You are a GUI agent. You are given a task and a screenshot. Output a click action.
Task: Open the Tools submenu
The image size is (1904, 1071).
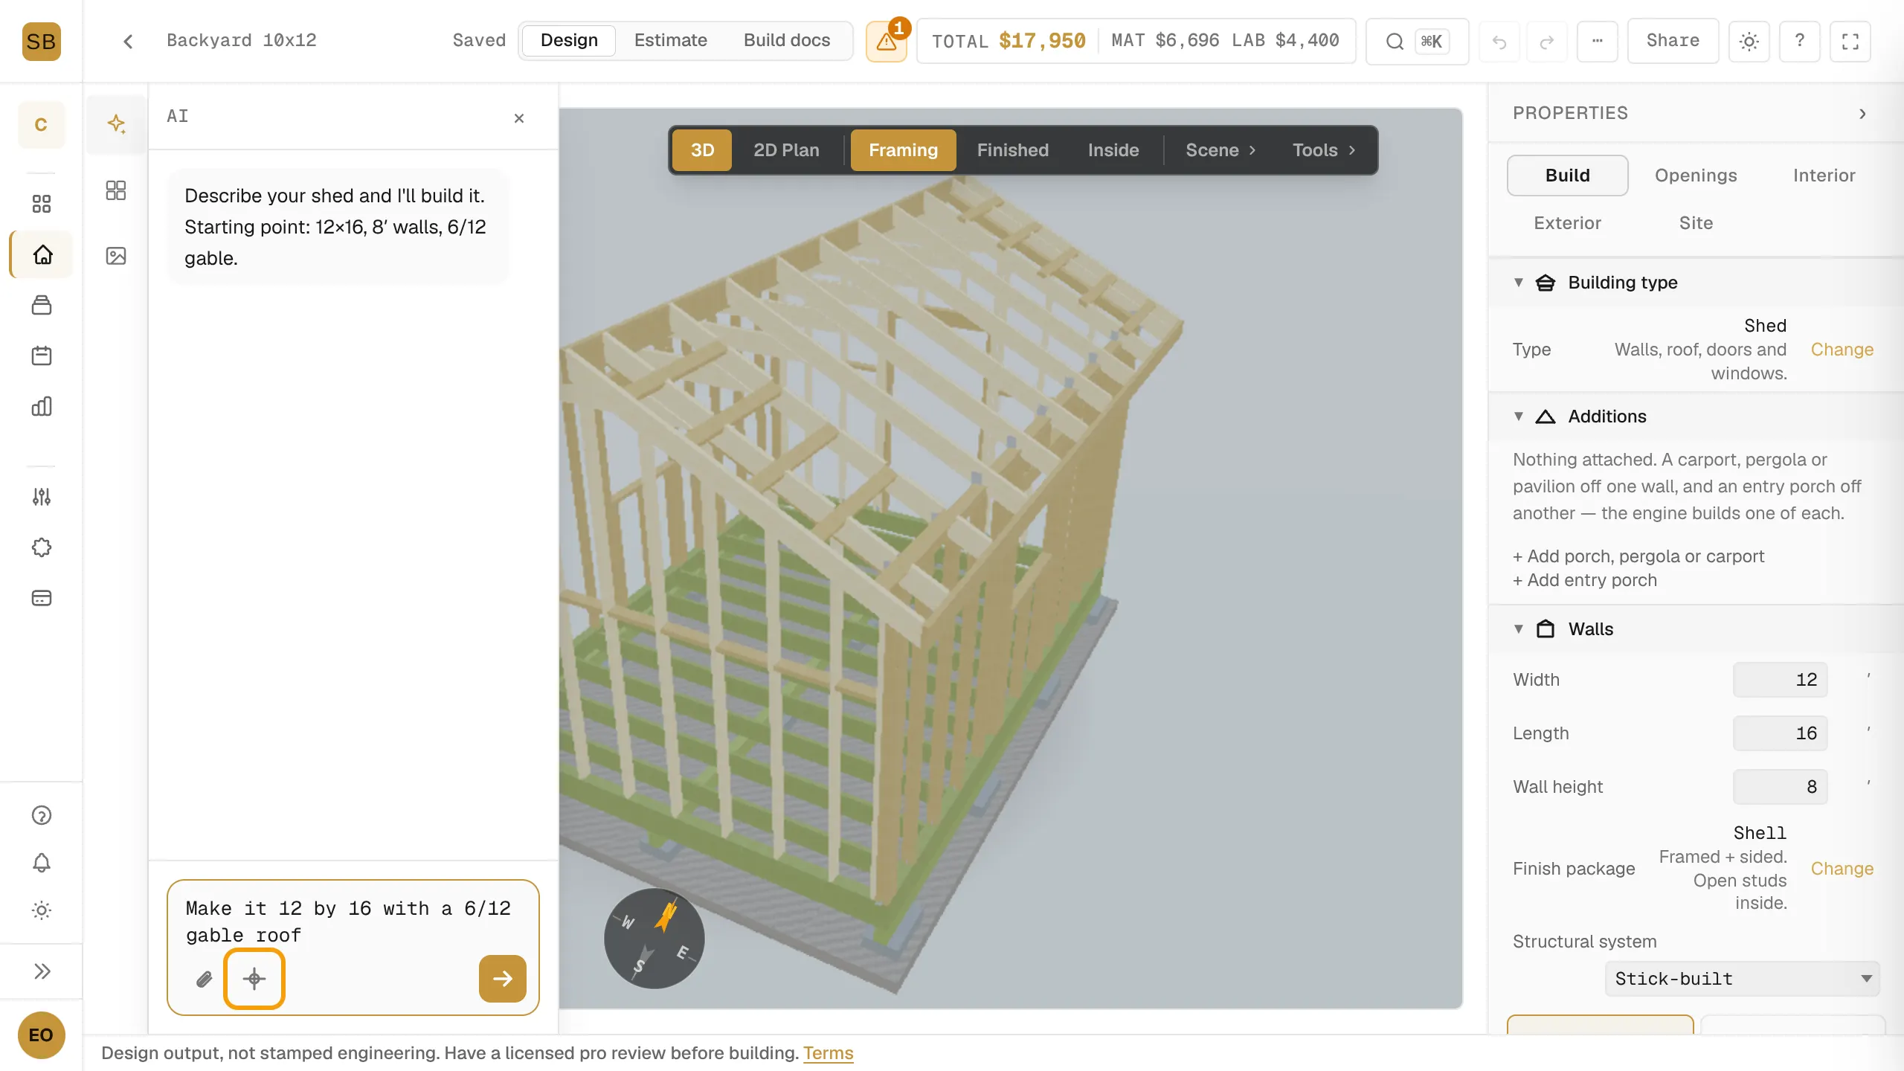tap(1324, 150)
